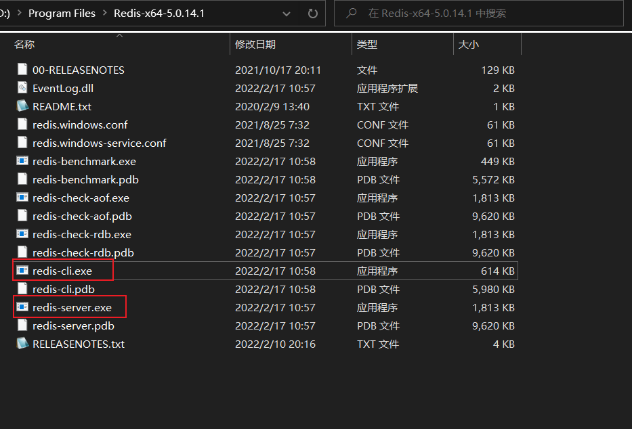The image size is (632, 429).
Task: Select the file name README.txt
Action: click(62, 106)
